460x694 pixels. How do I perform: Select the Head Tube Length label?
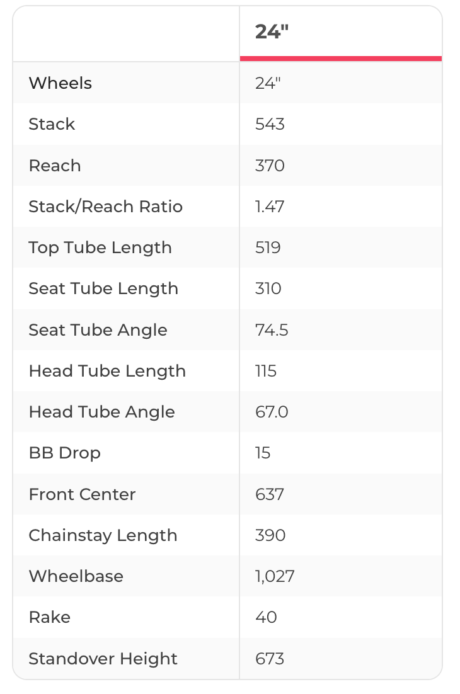[x=107, y=371]
